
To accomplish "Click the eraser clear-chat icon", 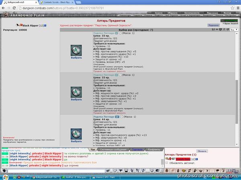I will pyautogui.click(x=115, y=170).
